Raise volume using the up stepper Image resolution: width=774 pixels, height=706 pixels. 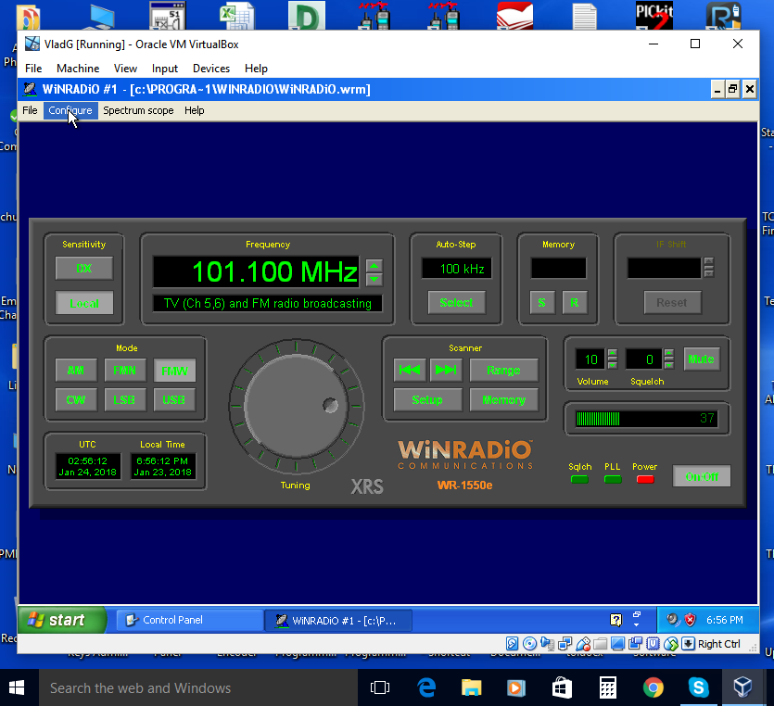(x=612, y=354)
